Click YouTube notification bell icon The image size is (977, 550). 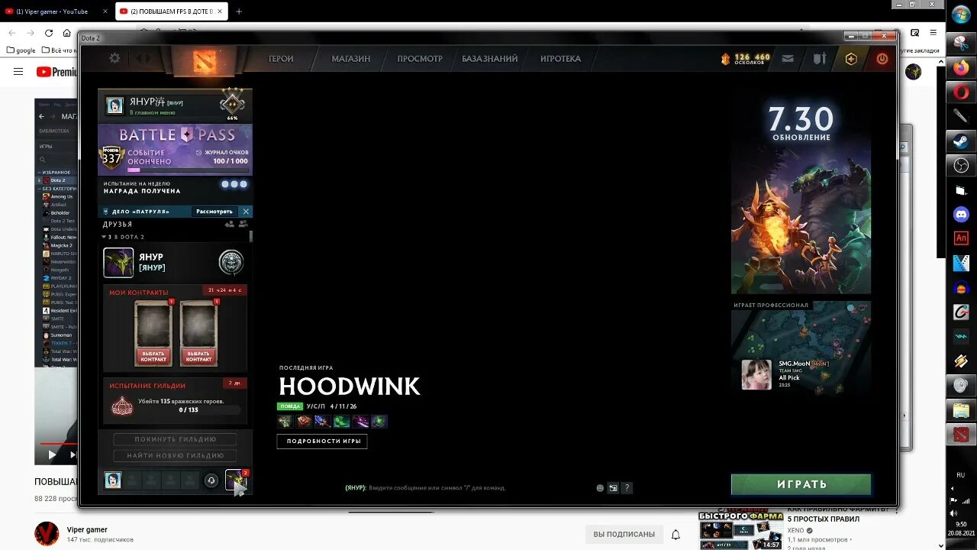click(676, 534)
